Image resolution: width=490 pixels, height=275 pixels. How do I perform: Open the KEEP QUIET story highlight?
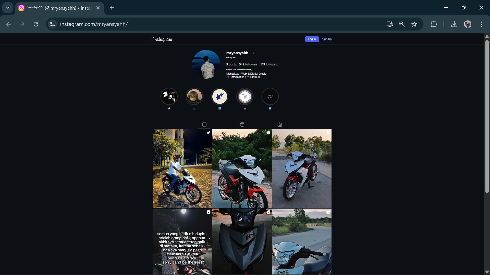[270, 97]
